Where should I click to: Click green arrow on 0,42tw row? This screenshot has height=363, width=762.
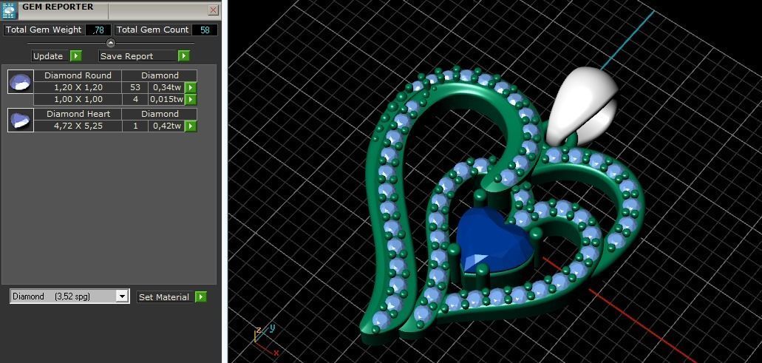point(191,126)
